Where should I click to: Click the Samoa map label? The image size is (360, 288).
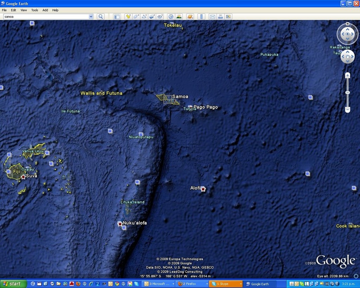point(180,96)
